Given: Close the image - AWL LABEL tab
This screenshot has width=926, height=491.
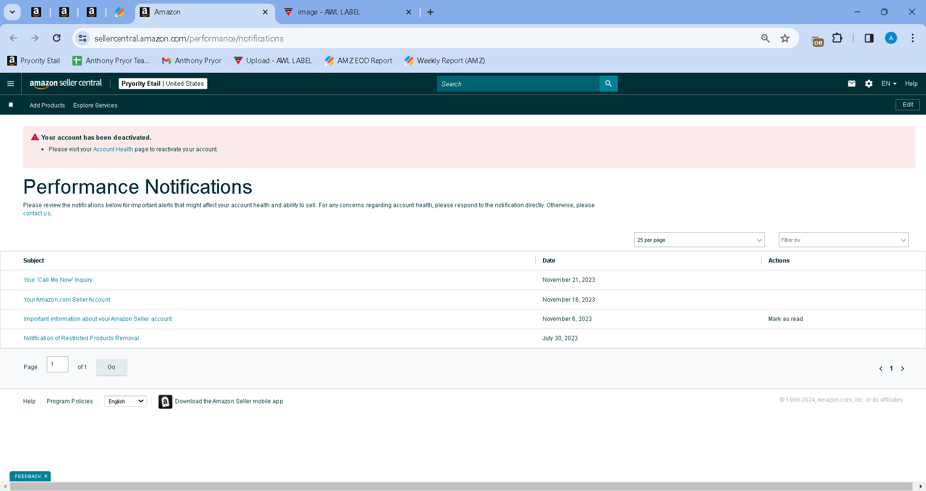Looking at the screenshot, I should 409,12.
